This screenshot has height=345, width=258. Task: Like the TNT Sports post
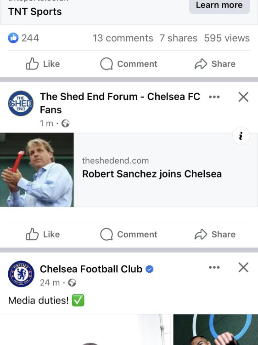(43, 64)
